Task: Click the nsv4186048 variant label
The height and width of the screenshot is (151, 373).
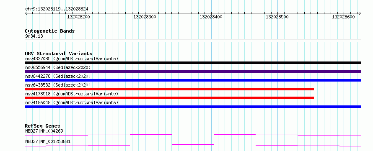Action: [x=72, y=102]
